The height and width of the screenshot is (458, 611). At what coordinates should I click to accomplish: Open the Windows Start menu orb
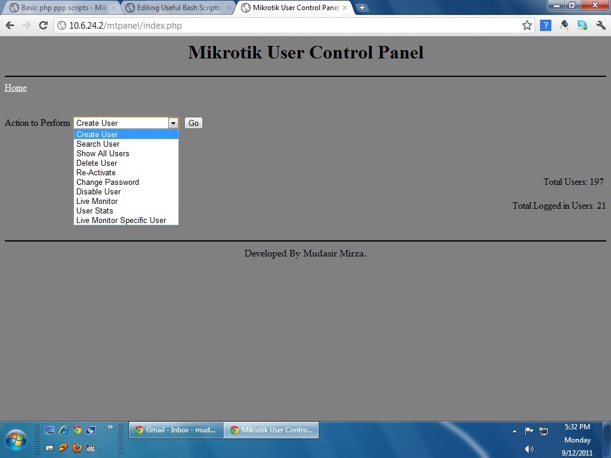click(16, 440)
